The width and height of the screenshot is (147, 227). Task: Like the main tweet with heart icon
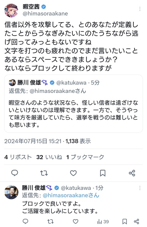pos(73,173)
